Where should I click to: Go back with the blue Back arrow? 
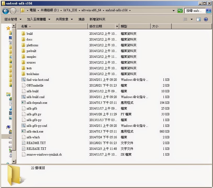pos(5,11)
